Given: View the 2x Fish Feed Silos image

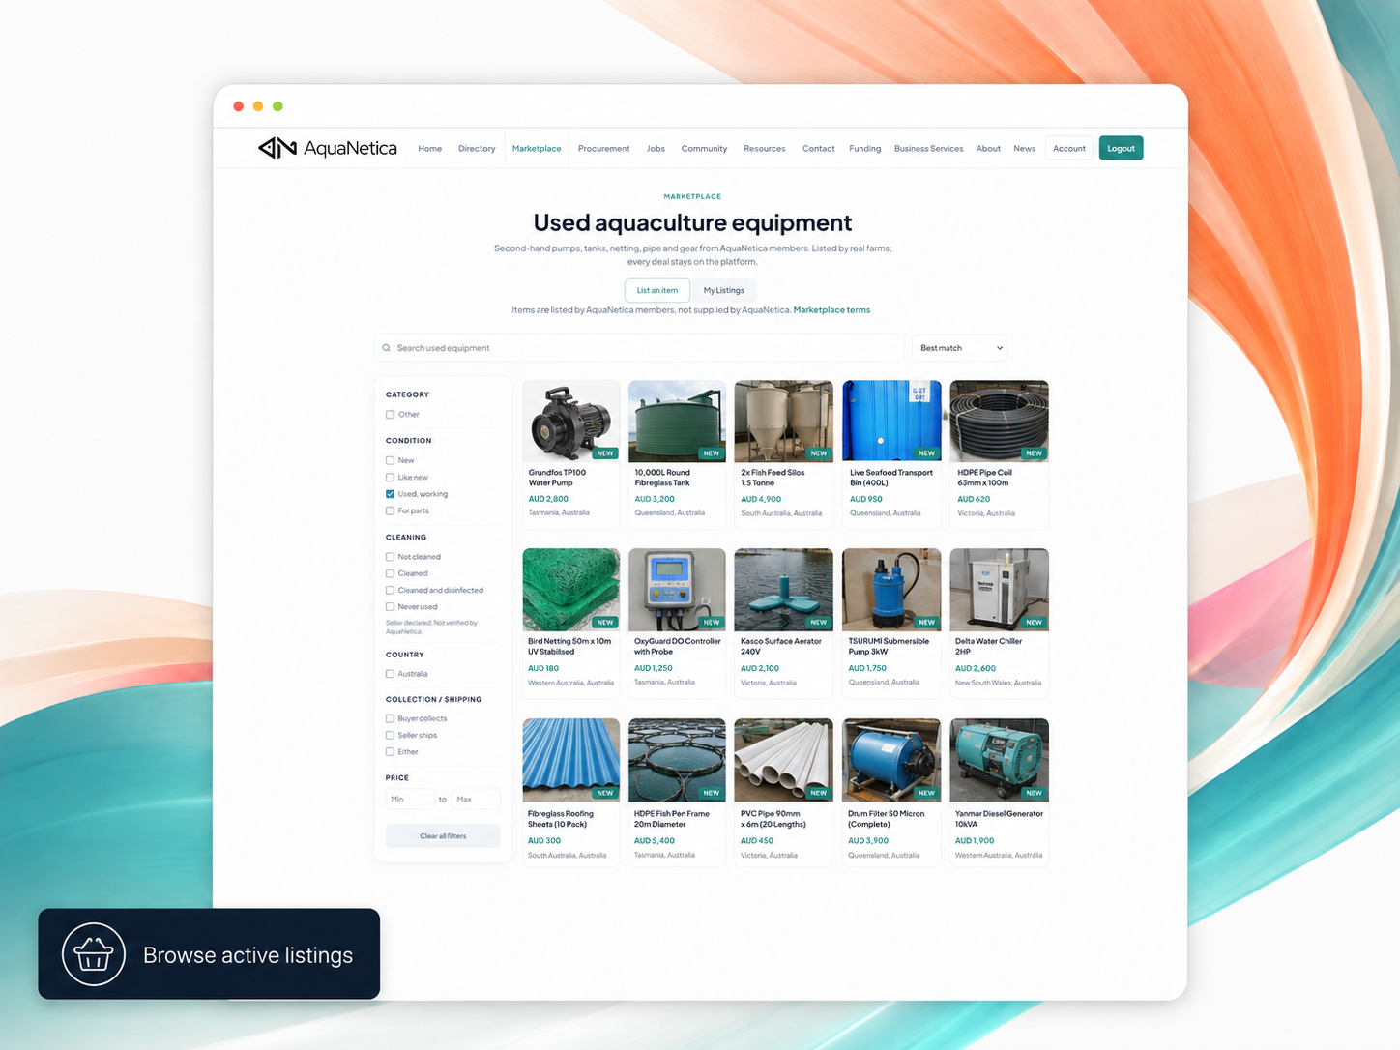Looking at the screenshot, I should pos(783,421).
